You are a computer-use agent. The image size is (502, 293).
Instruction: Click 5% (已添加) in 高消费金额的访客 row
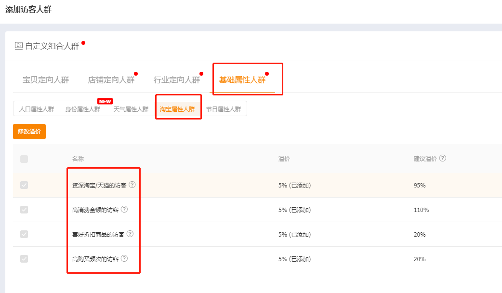[x=294, y=210]
